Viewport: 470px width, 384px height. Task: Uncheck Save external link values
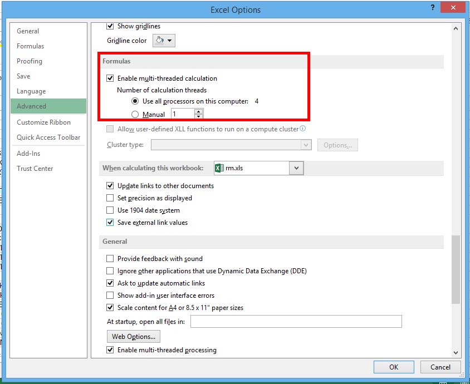110,222
